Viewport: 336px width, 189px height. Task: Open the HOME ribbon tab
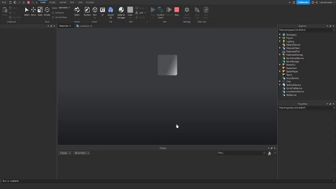click(x=43, y=2)
